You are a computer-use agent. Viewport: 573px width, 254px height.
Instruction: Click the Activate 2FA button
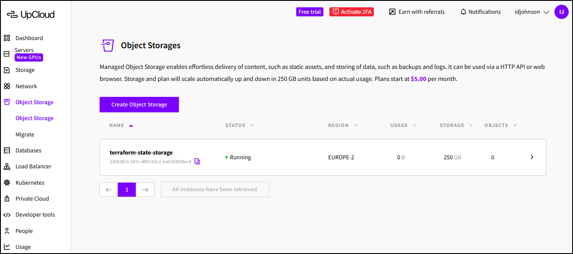[351, 12]
